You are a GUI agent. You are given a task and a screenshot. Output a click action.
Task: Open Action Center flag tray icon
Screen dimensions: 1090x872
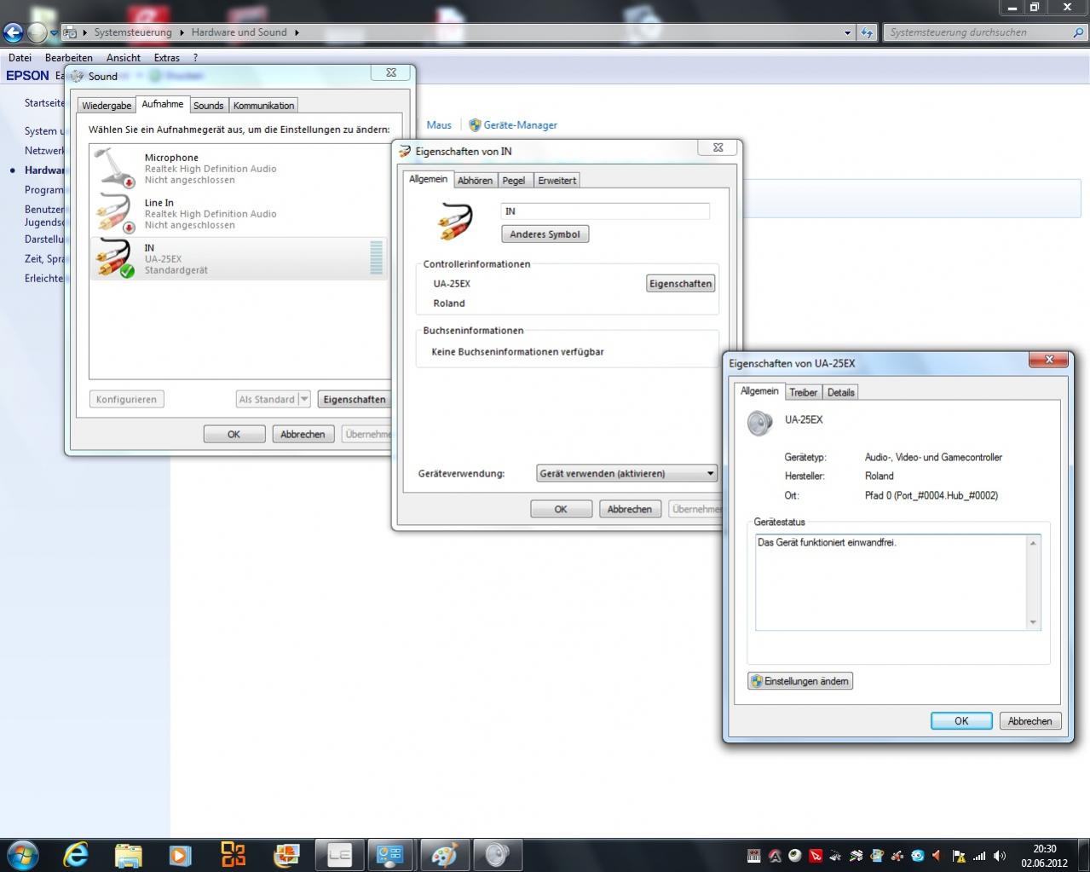click(959, 856)
